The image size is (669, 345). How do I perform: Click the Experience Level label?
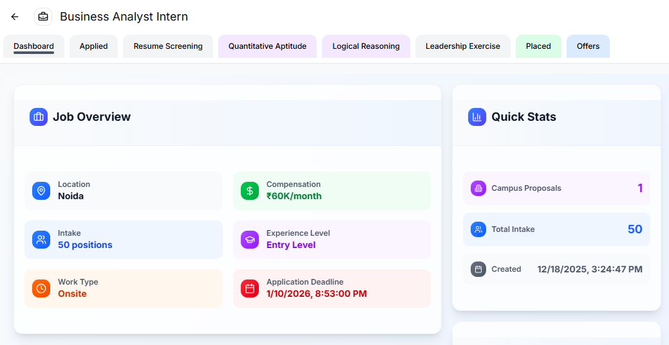click(298, 233)
